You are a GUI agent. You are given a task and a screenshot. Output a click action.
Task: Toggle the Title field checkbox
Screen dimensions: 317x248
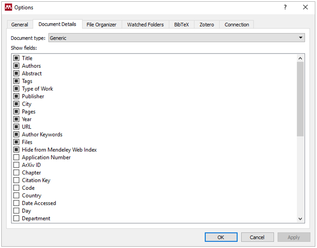pos(16,58)
